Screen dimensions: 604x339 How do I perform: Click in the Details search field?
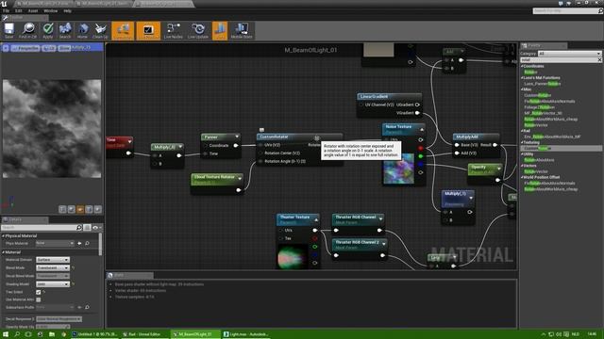(39, 228)
